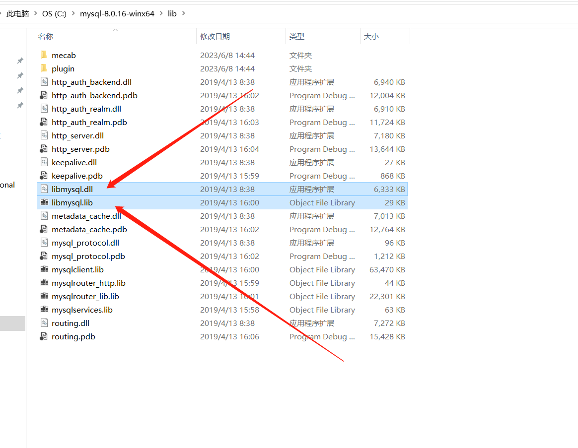
Task: Select file name libmysql.lib
Action: click(x=72, y=202)
